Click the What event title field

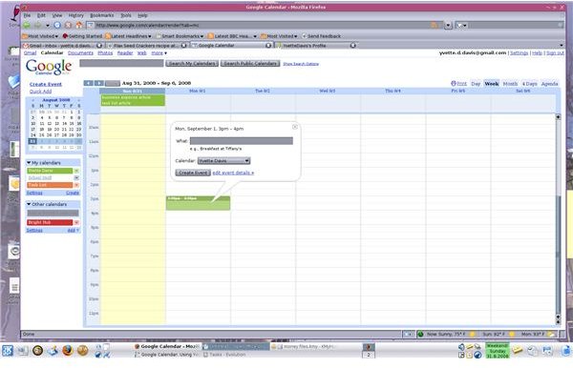point(242,141)
